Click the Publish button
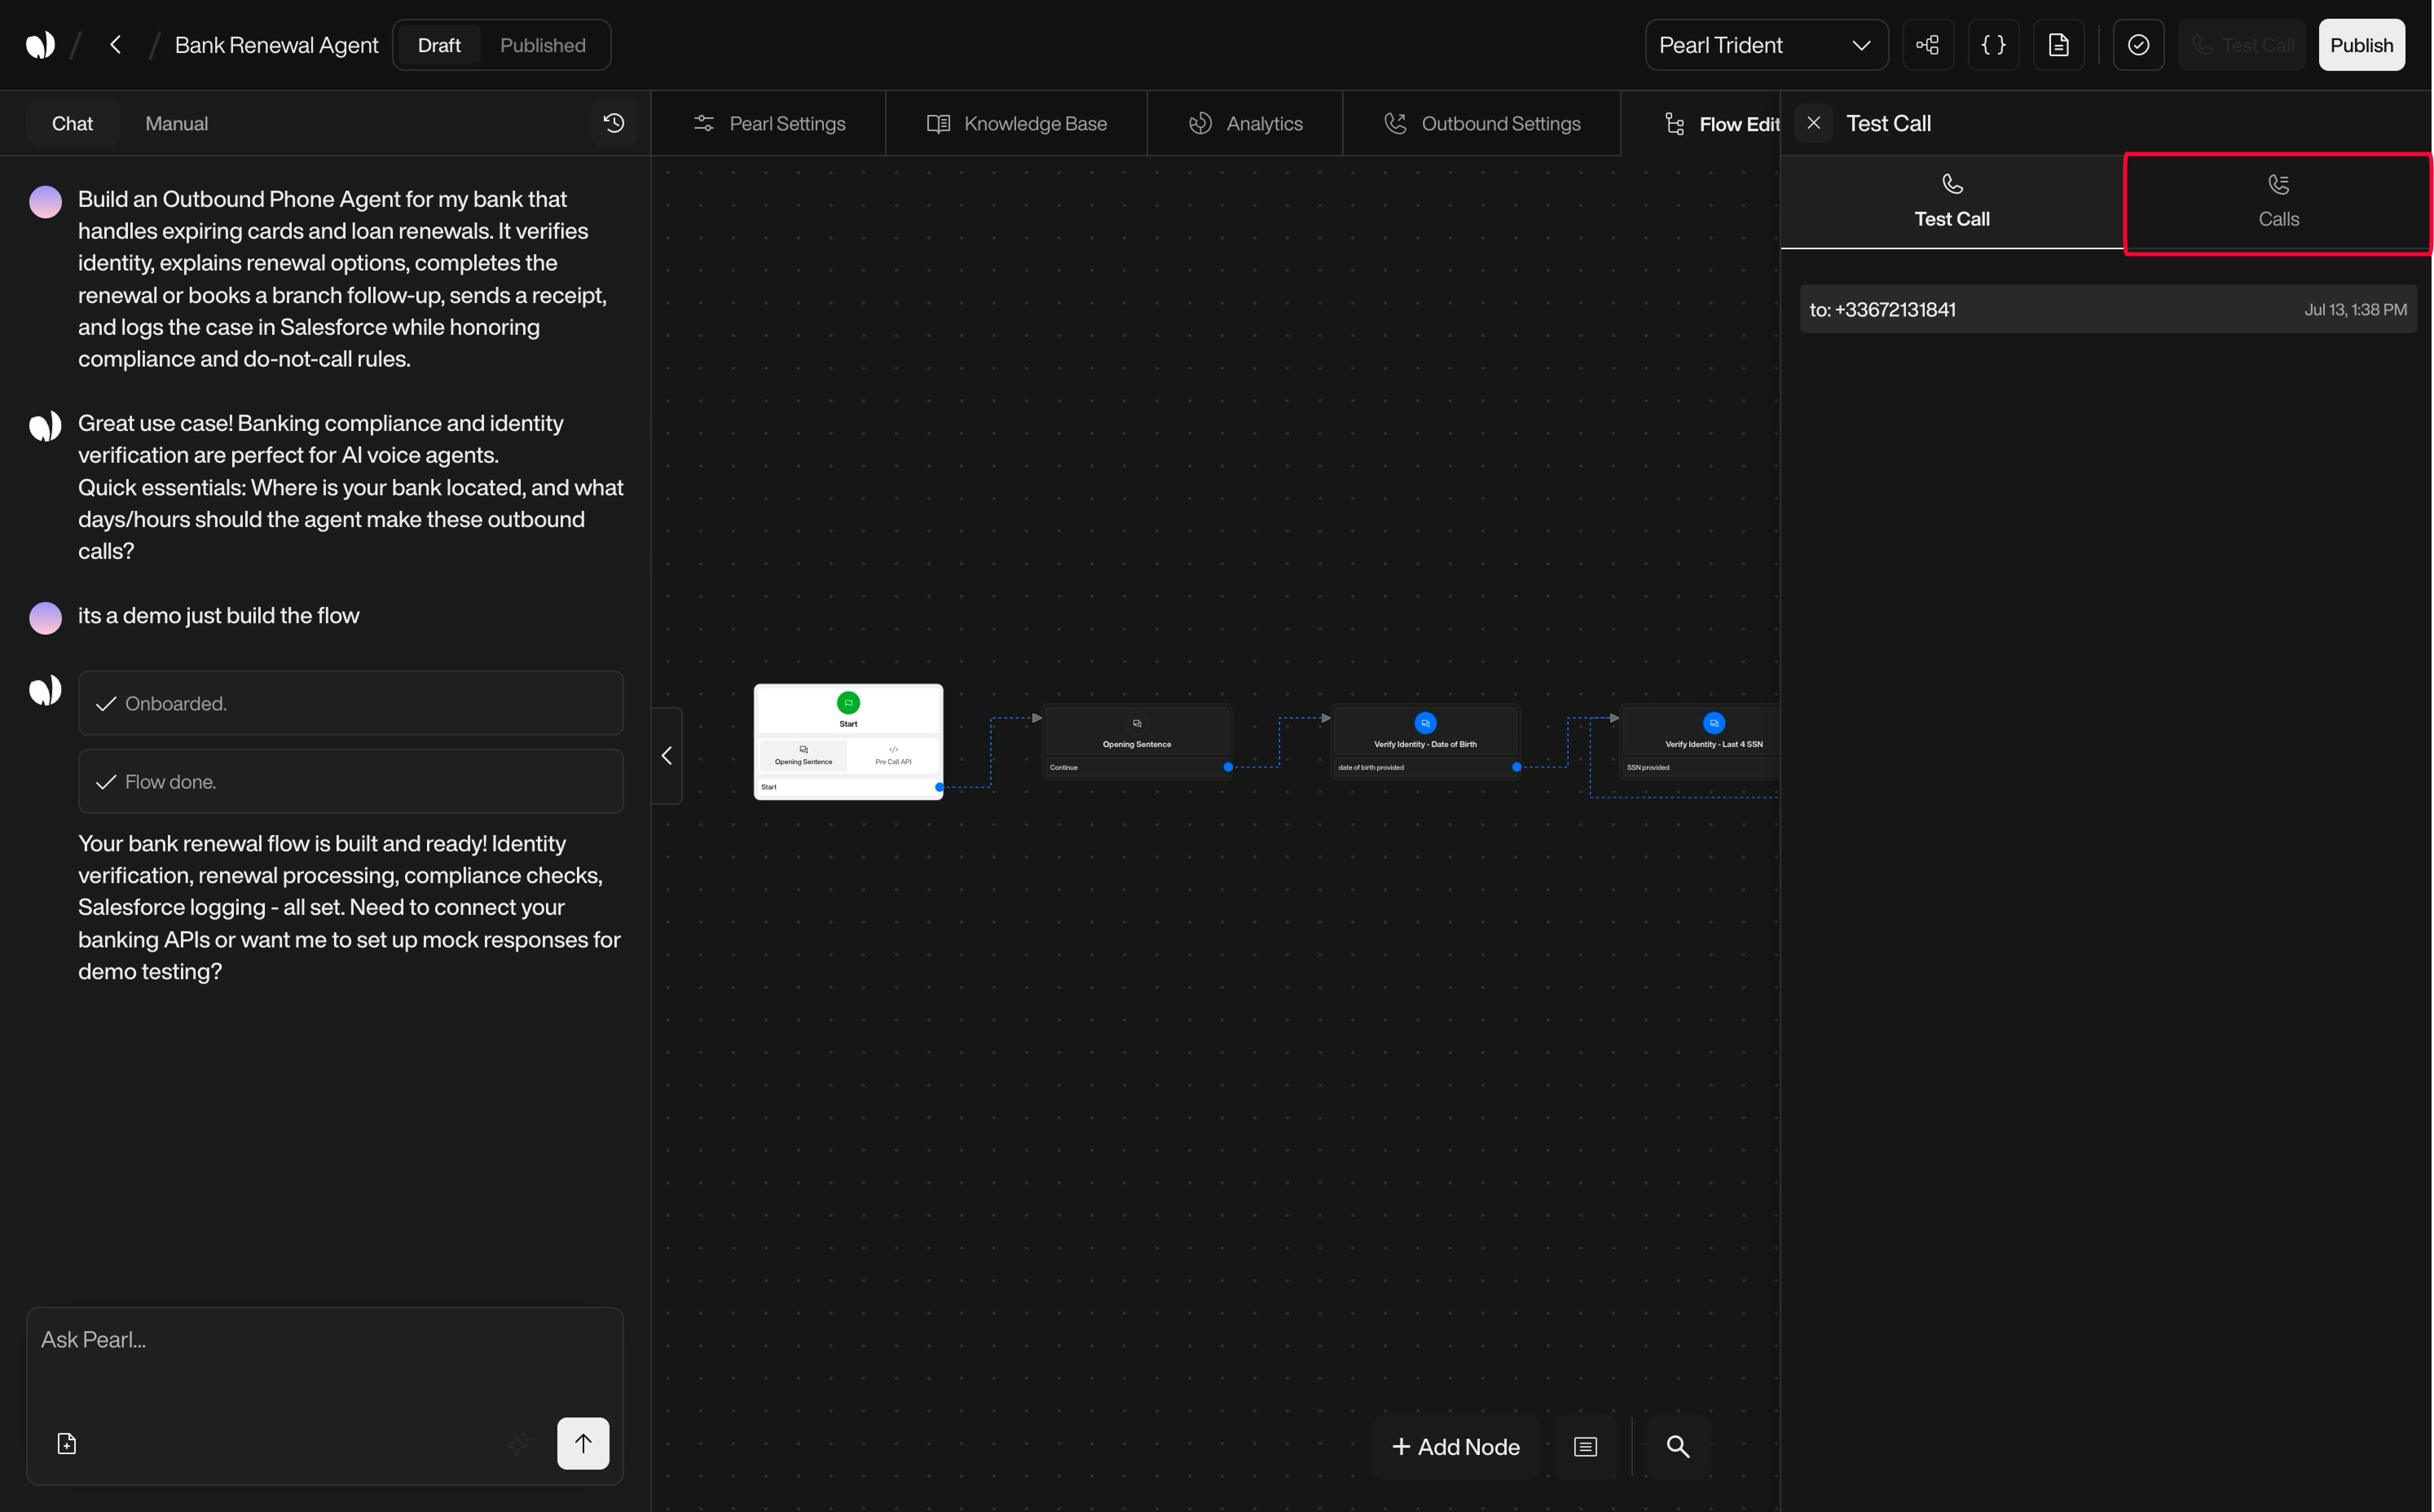2434x1512 pixels. [x=2362, y=44]
